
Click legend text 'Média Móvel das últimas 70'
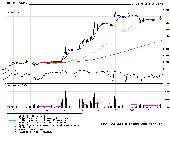click(x=37, y=120)
